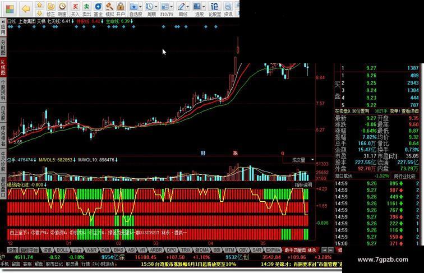Click the yellow down arrow icon
424x273 pixels.
point(40,13)
